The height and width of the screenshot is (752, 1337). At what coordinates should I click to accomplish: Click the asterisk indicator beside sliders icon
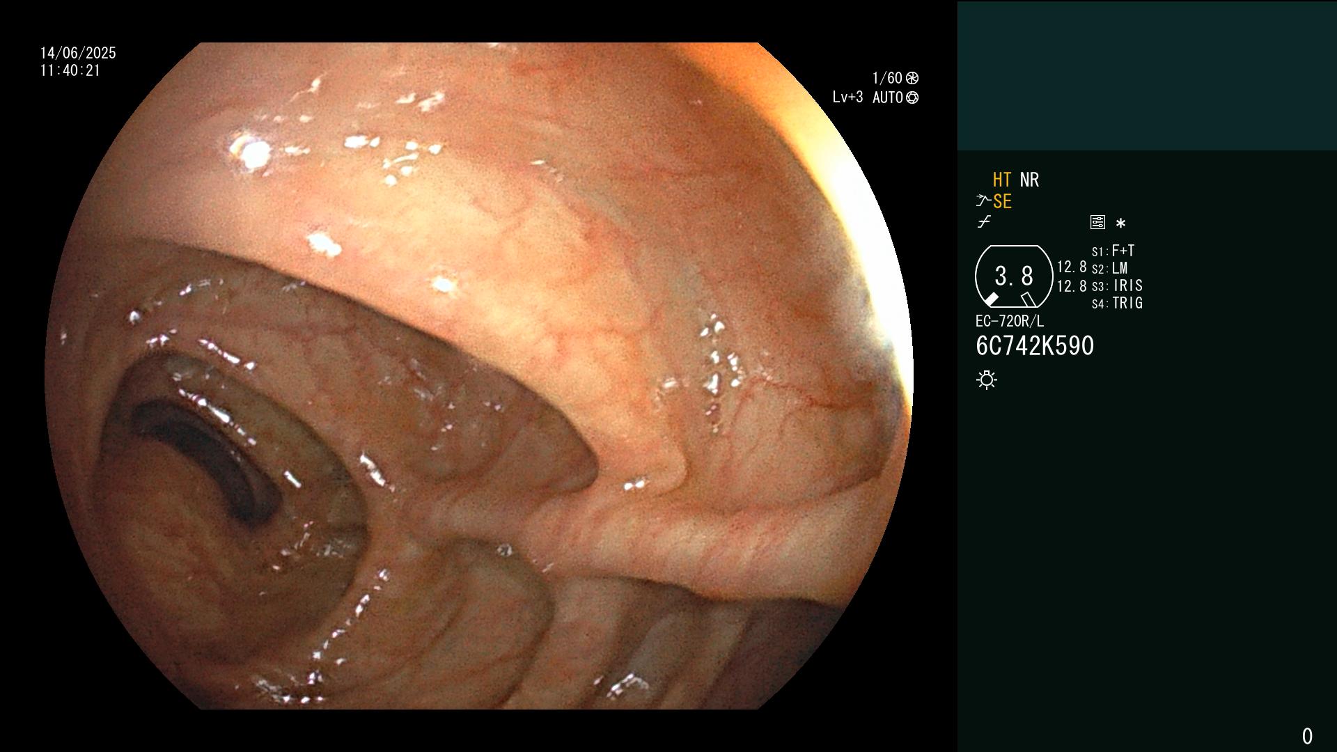pyautogui.click(x=1120, y=224)
